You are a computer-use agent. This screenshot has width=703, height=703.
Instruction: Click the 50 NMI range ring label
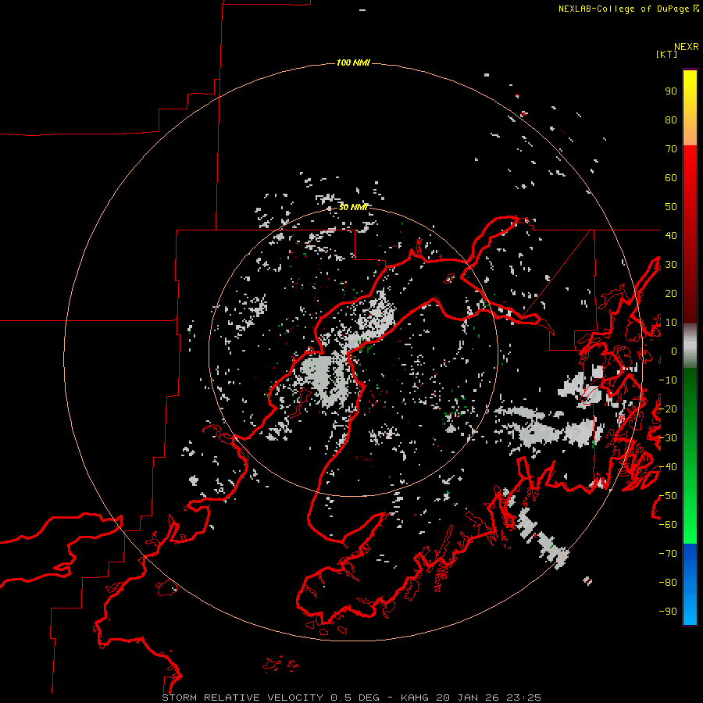pos(353,207)
